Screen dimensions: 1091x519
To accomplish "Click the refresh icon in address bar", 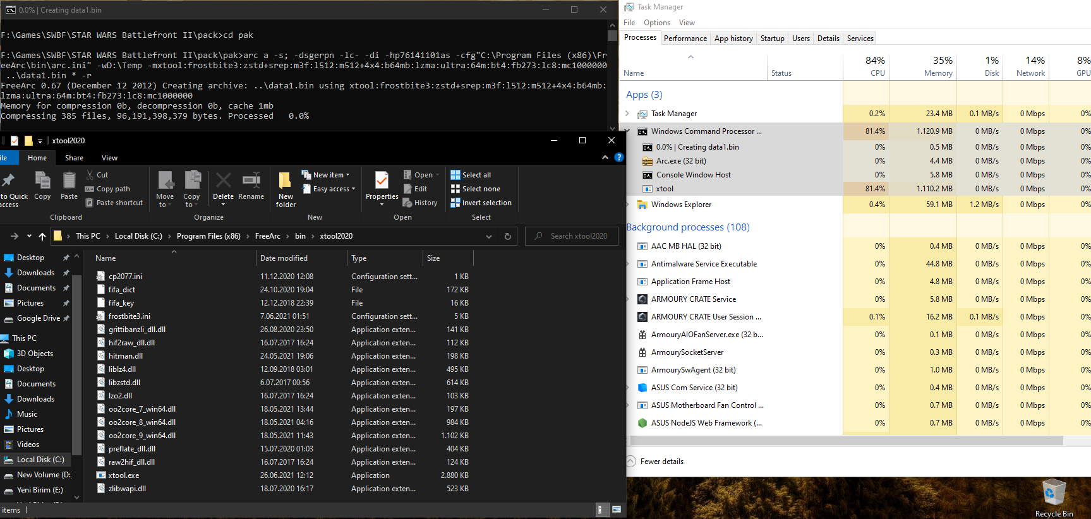I will (507, 236).
